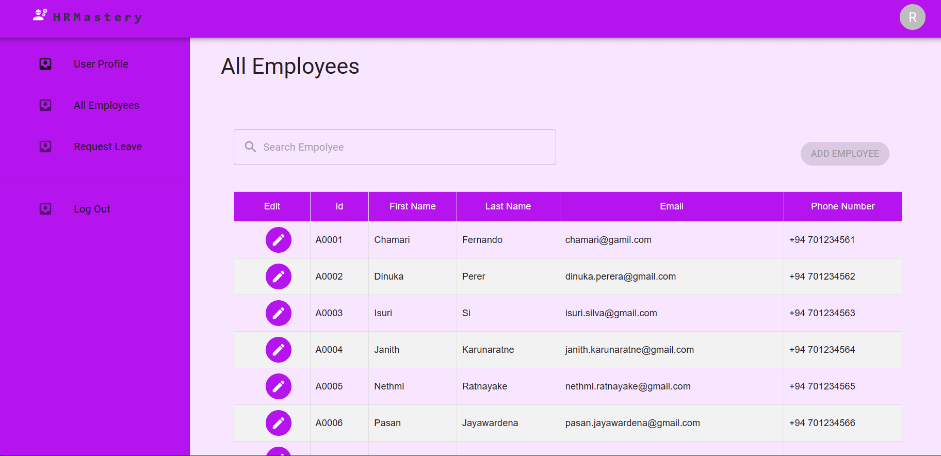Image resolution: width=941 pixels, height=456 pixels.
Task: Select All Employees in sidebar
Action: click(106, 105)
